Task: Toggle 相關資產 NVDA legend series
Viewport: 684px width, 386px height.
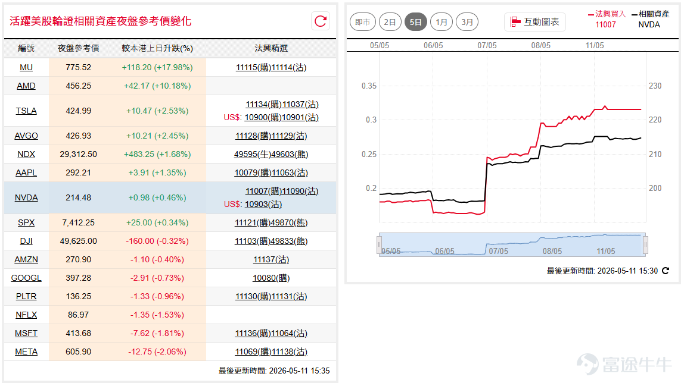Action: point(650,19)
